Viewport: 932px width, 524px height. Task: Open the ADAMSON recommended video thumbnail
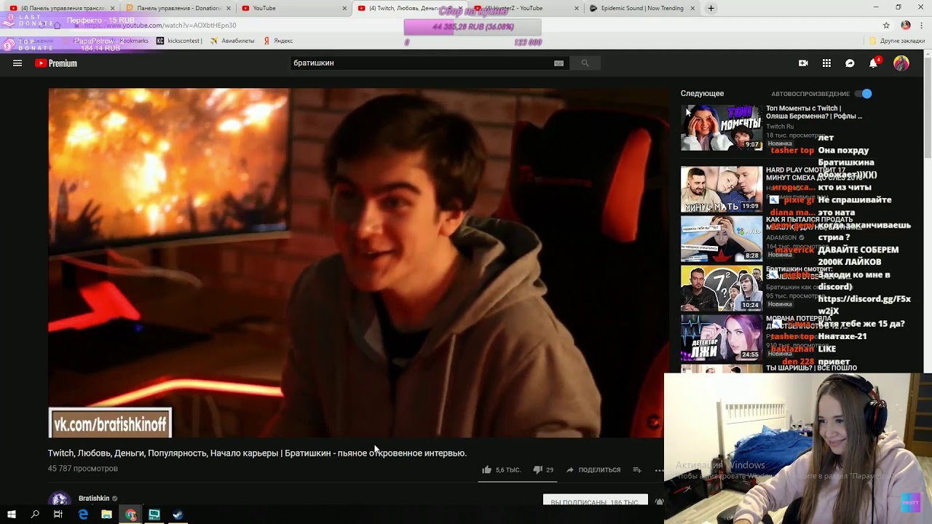coord(721,239)
